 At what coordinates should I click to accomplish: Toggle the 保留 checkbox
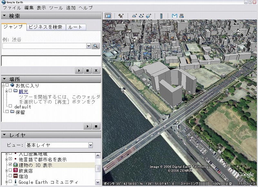pos(7,112)
